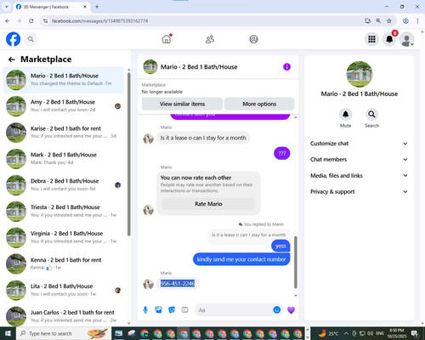Record a voice clip with microphone icon
The width and height of the screenshot is (425, 340).
pos(145,309)
